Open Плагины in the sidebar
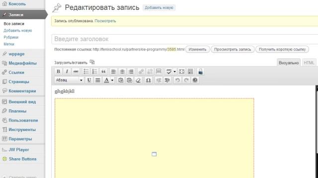318x178 pixels. (17, 111)
